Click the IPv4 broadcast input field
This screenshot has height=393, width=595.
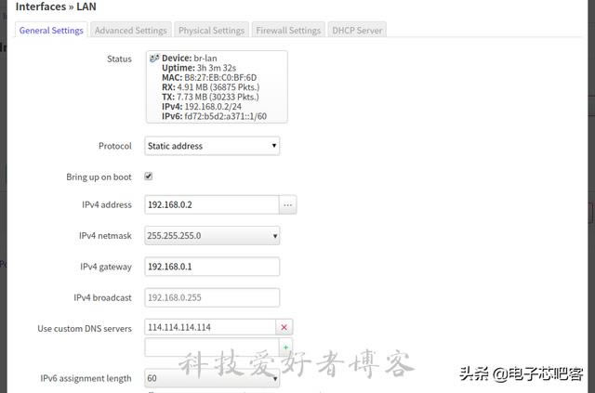click(x=211, y=297)
